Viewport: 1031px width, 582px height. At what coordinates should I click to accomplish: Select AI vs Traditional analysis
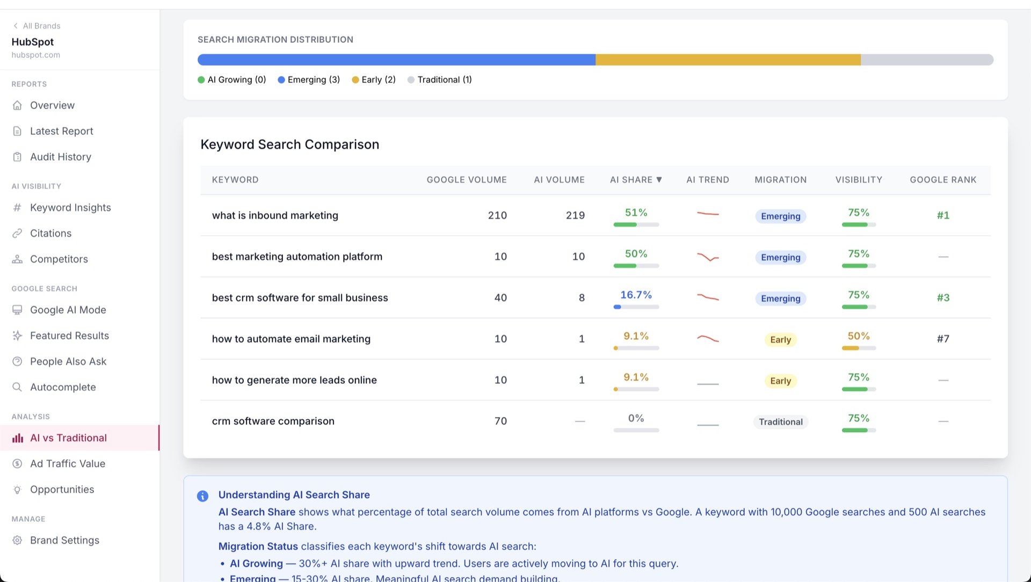point(79,438)
